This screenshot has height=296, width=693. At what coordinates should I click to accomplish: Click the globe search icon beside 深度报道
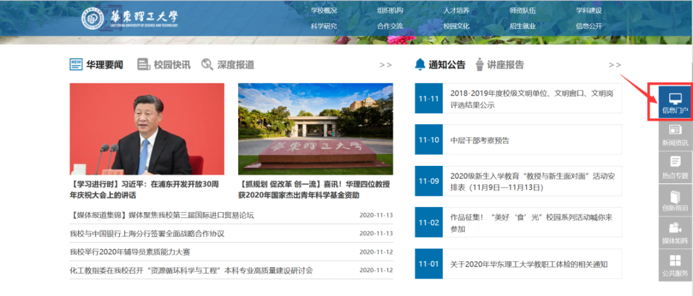click(207, 65)
